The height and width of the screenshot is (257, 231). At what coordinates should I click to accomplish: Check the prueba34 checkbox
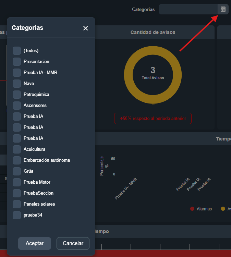(x=17, y=215)
